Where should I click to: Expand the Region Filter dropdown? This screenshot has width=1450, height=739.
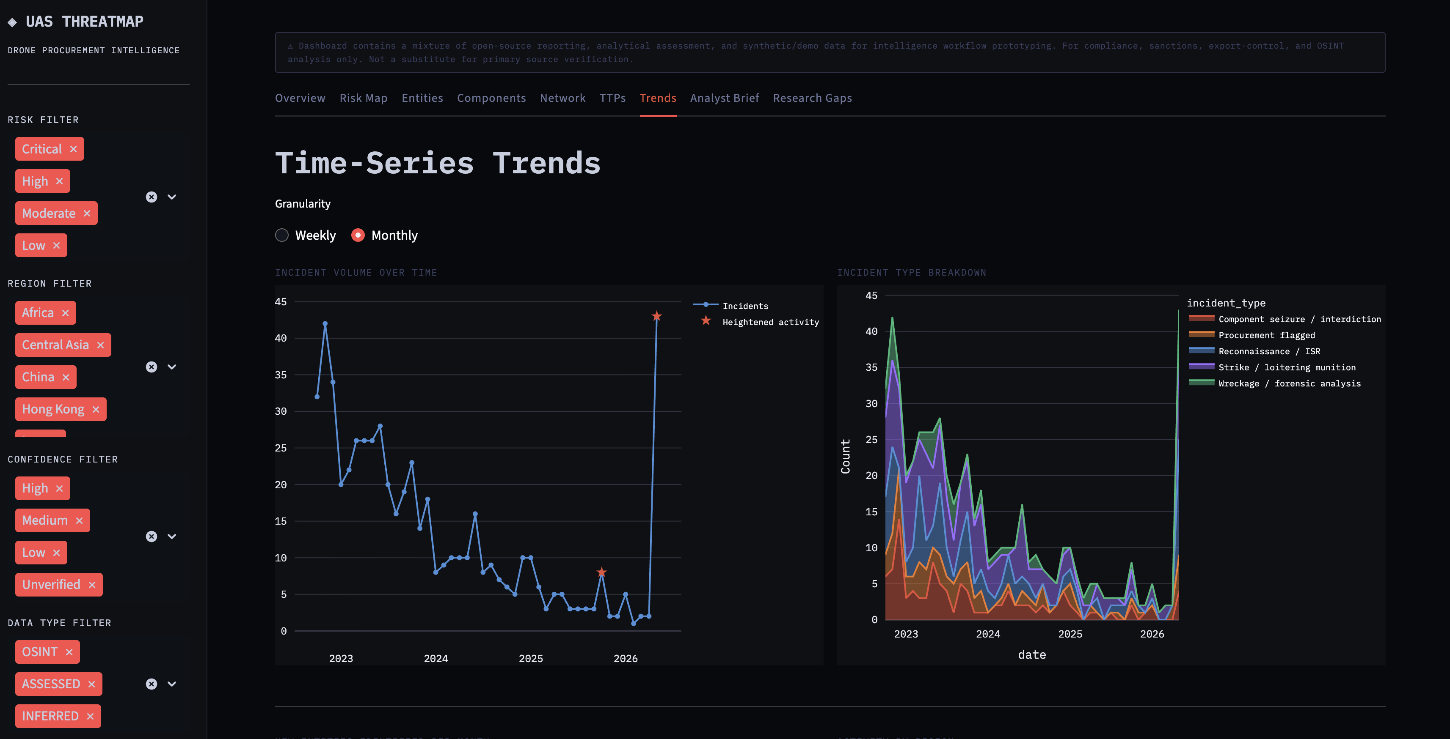tap(172, 367)
